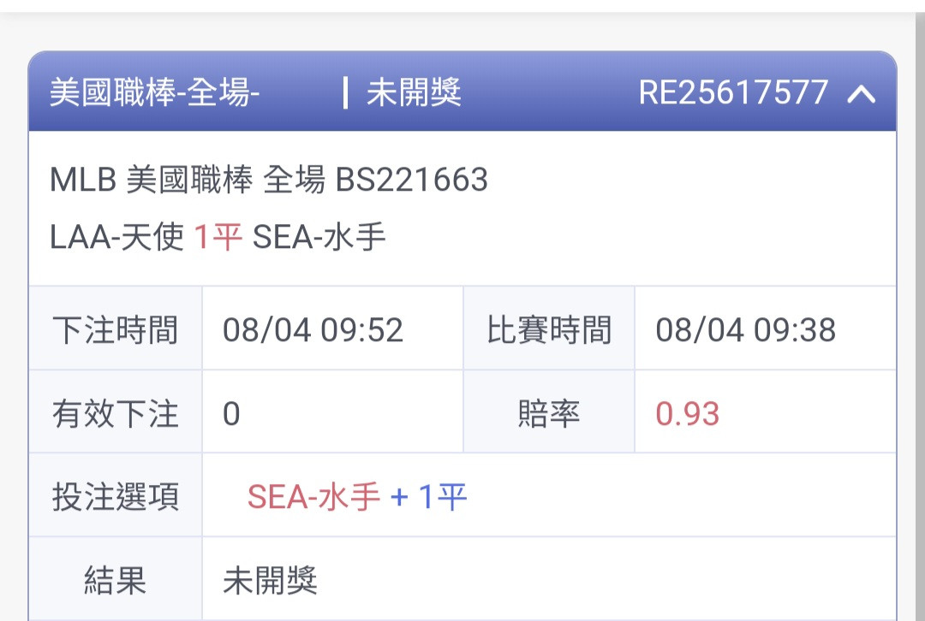Screen dimensions: 925x621
Task: Click the red 1平 handicap text
Action: pyautogui.click(x=218, y=237)
